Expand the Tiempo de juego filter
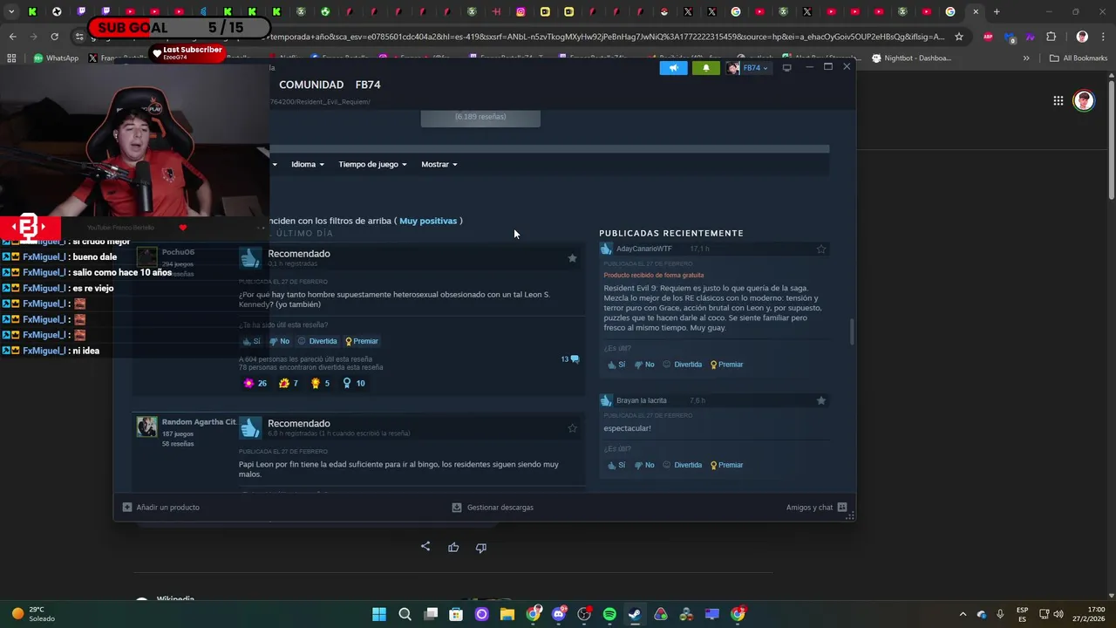The height and width of the screenshot is (628, 1116). point(372,164)
